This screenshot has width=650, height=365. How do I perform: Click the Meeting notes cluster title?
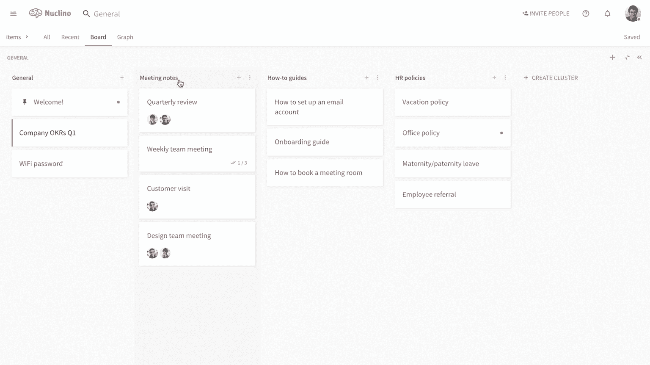pyautogui.click(x=159, y=77)
